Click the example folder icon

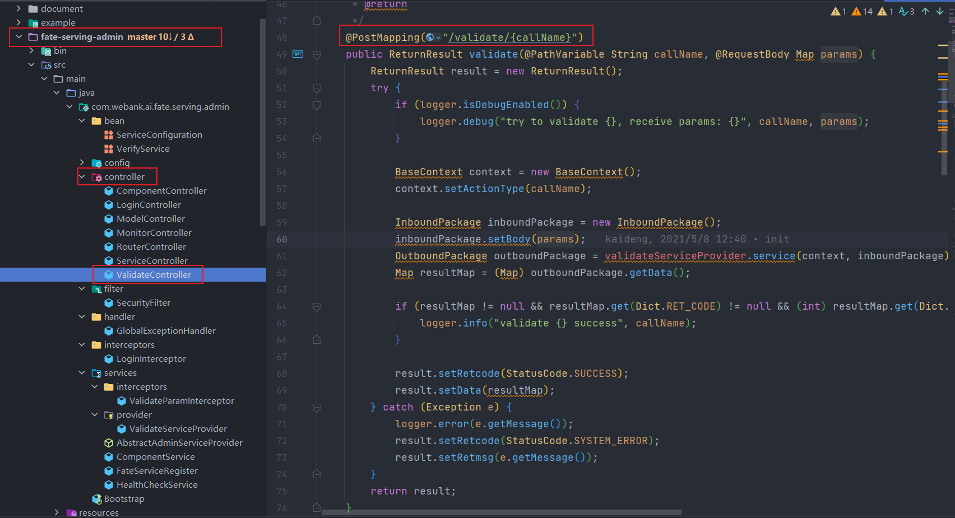pyautogui.click(x=33, y=23)
